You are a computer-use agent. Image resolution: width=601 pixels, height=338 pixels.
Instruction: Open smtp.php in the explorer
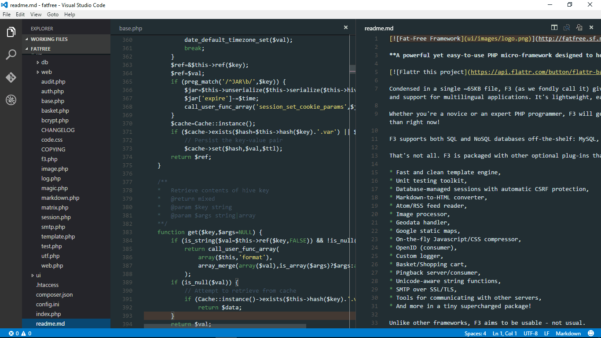(x=53, y=227)
